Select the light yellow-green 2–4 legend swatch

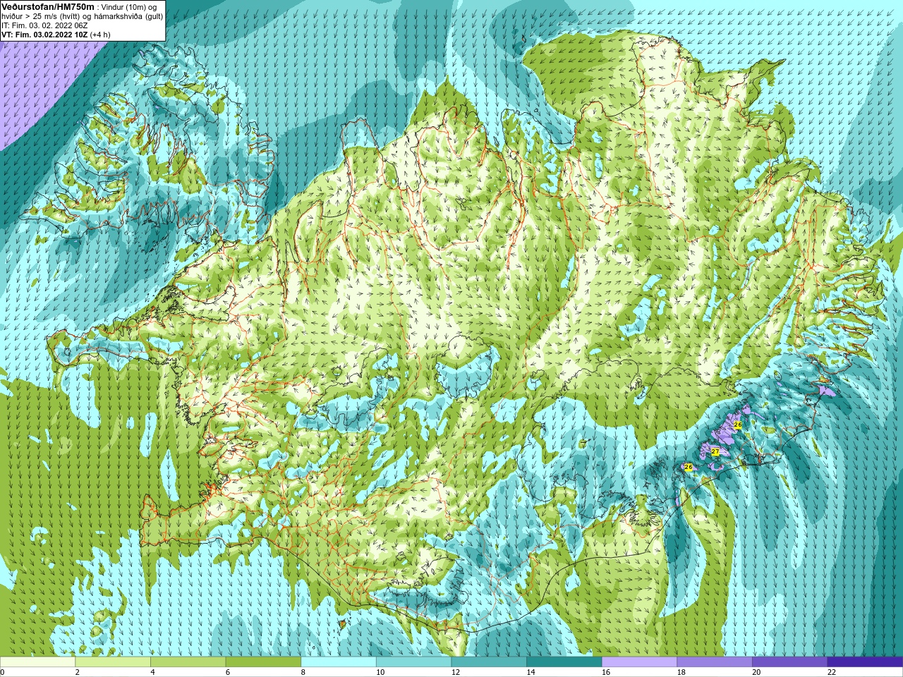click(x=113, y=662)
